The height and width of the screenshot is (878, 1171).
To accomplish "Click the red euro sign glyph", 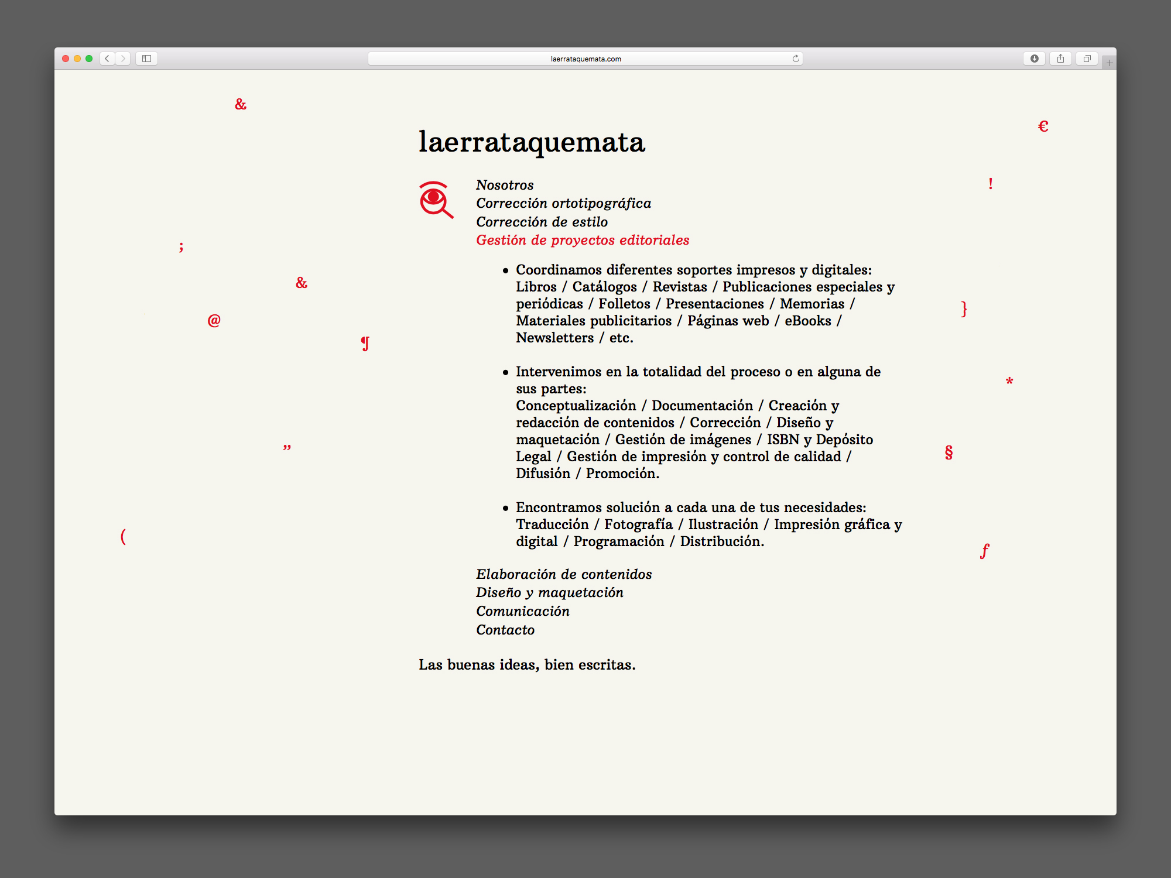I will (x=1043, y=126).
